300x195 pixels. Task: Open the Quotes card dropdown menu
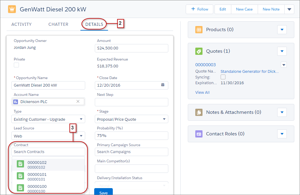pos(282,51)
